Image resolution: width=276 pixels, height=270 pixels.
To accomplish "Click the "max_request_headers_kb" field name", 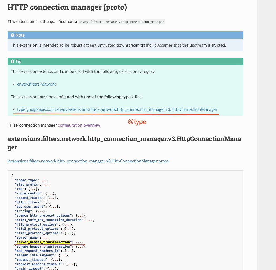I will click(x=38, y=251).
